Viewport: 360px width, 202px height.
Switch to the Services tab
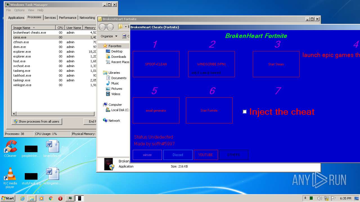click(50, 18)
